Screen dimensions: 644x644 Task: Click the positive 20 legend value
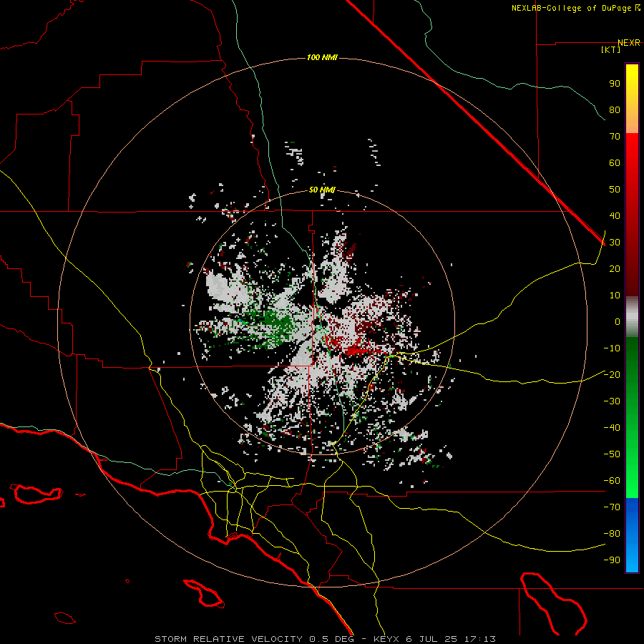point(615,269)
